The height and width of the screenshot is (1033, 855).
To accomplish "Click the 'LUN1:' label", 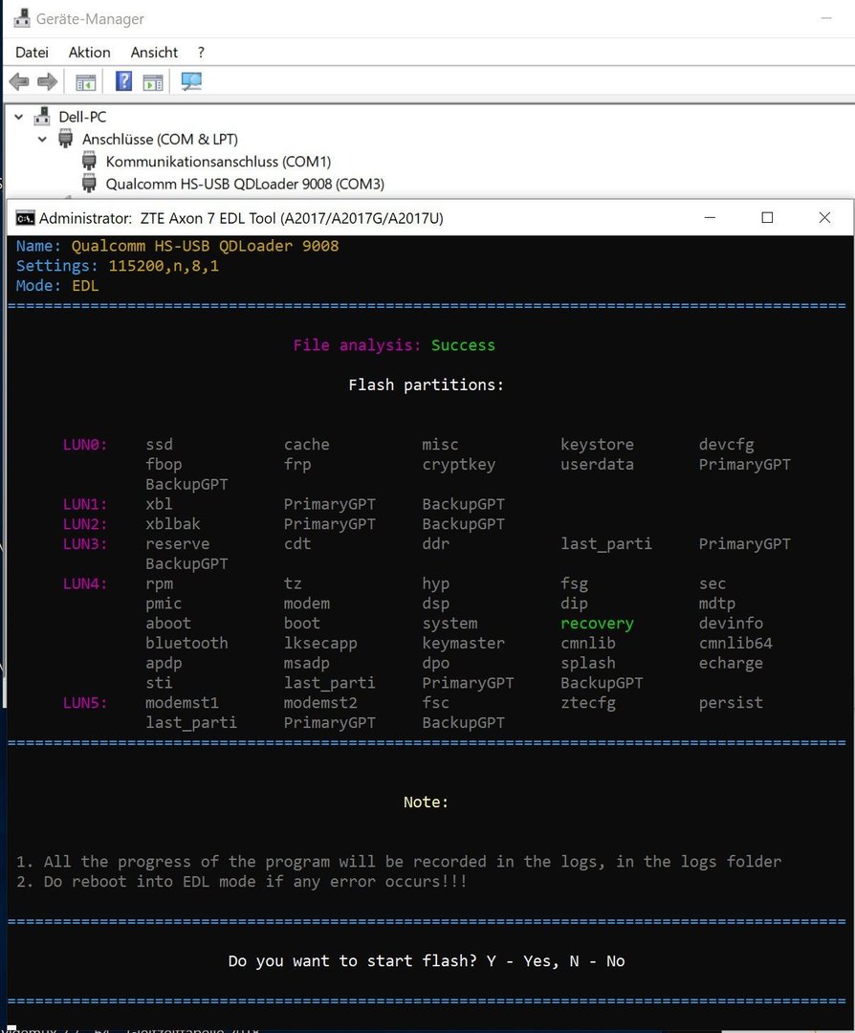I will coord(85,504).
